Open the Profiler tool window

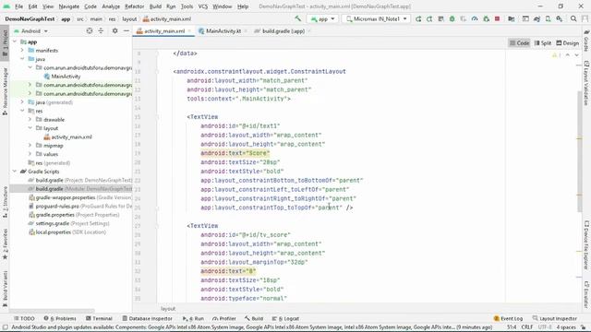(224, 318)
